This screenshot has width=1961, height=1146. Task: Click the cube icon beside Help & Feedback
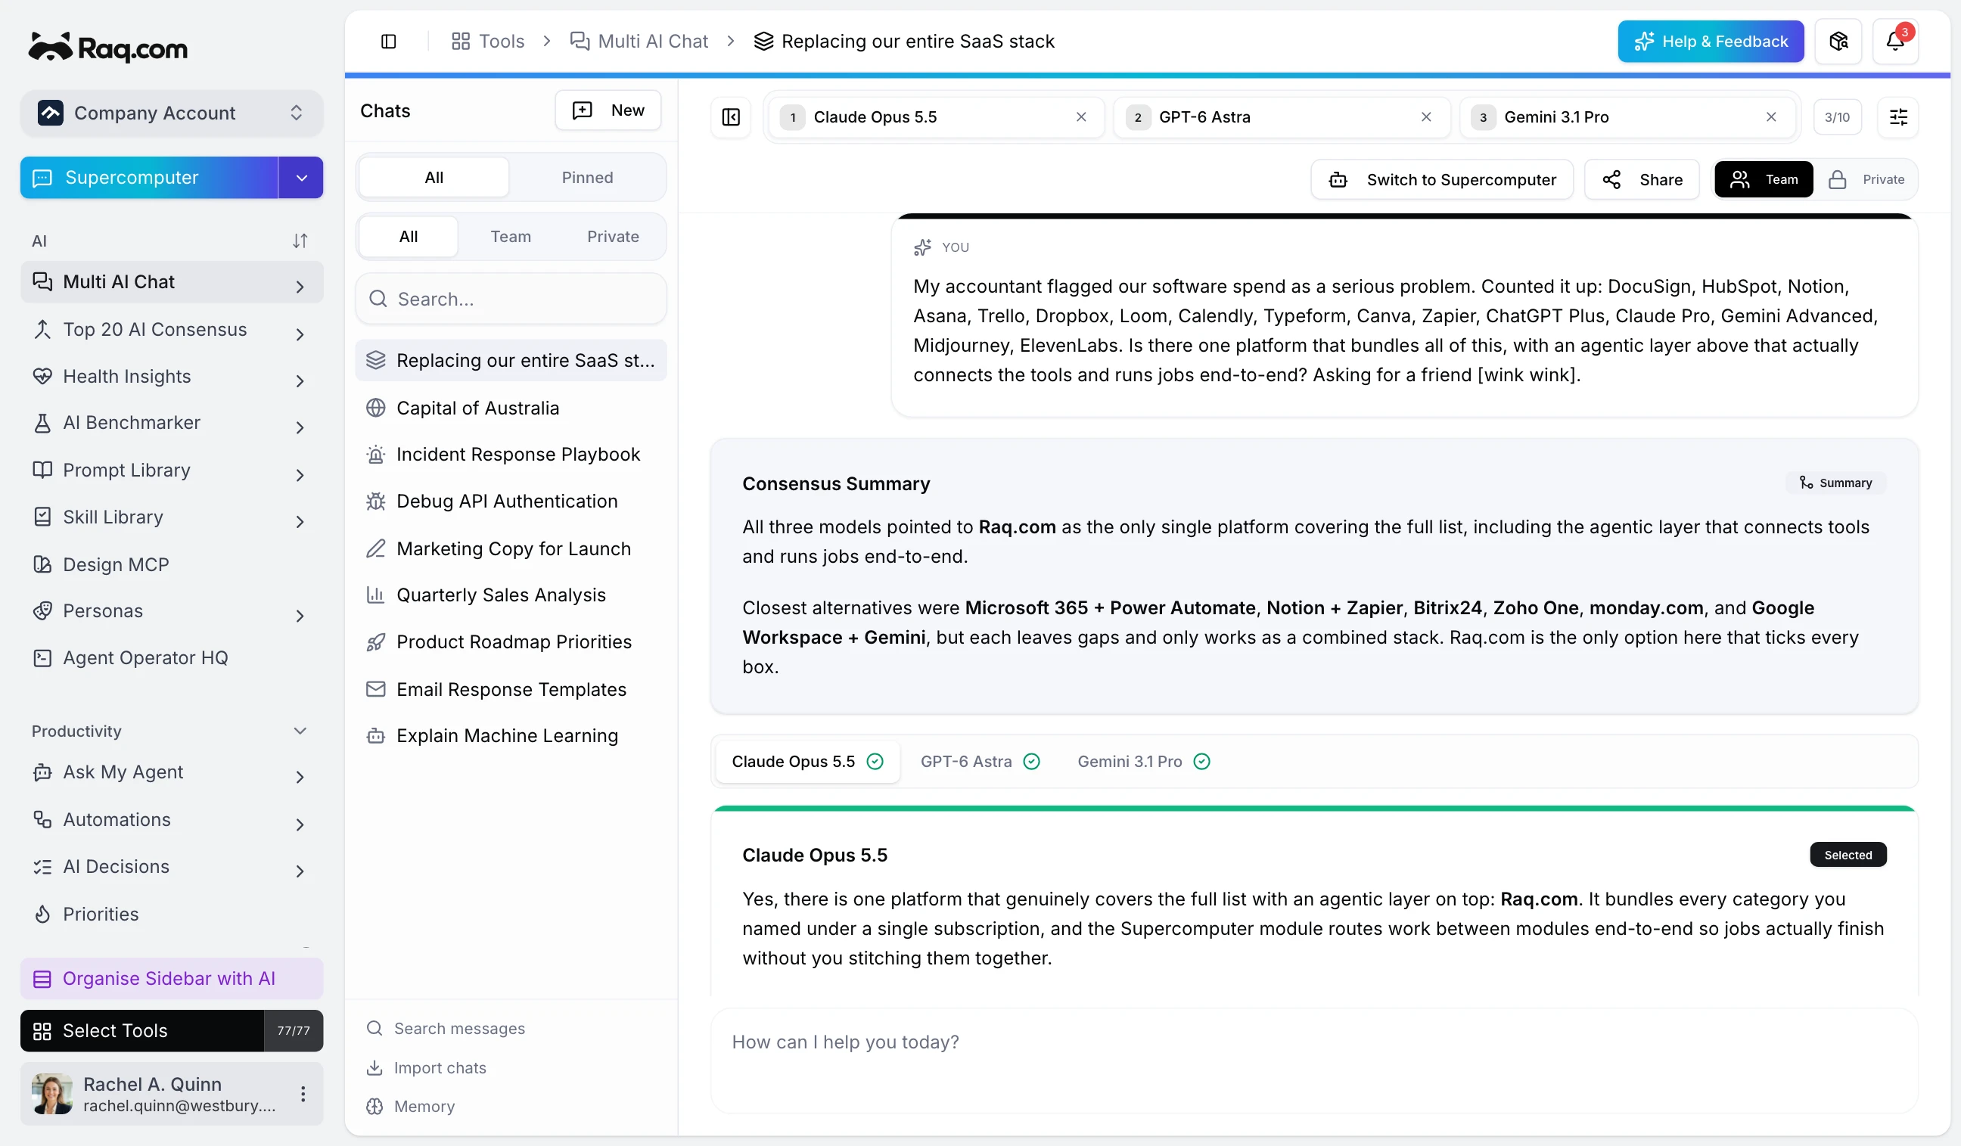(x=1838, y=42)
